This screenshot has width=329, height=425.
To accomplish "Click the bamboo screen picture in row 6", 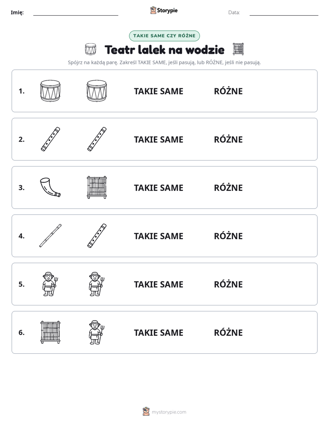I will tap(50, 332).
